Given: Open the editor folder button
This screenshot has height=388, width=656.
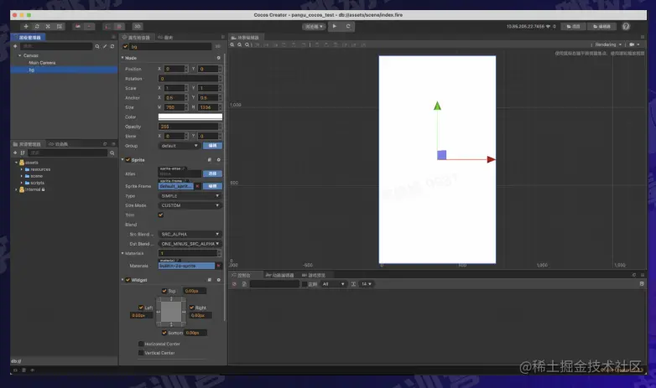Looking at the screenshot, I should 601,26.
